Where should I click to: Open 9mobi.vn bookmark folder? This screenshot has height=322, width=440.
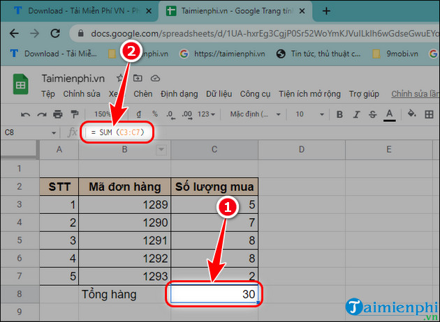pos(395,54)
